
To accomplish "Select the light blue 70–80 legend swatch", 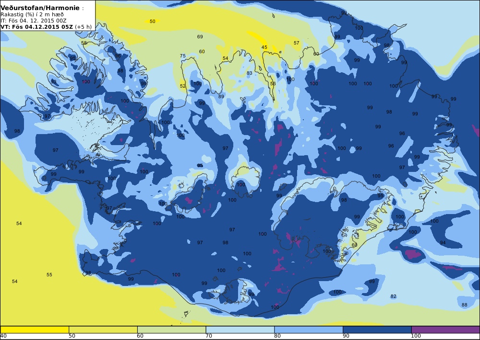I will (240, 329).
